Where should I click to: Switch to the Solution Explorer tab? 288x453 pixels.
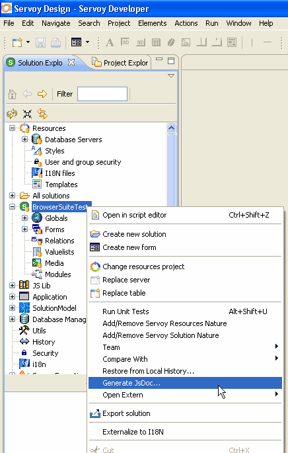coord(40,63)
